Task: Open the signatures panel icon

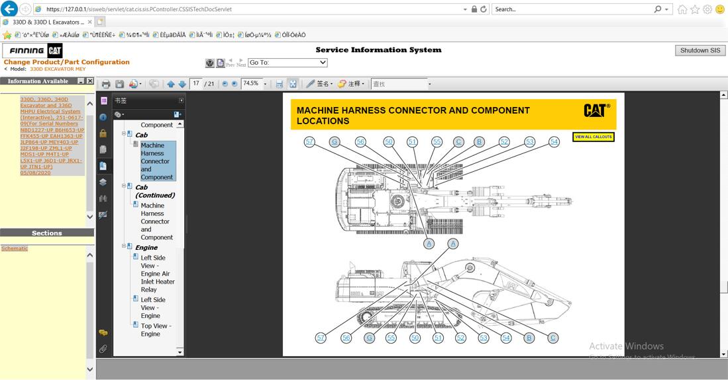Action: tap(103, 215)
